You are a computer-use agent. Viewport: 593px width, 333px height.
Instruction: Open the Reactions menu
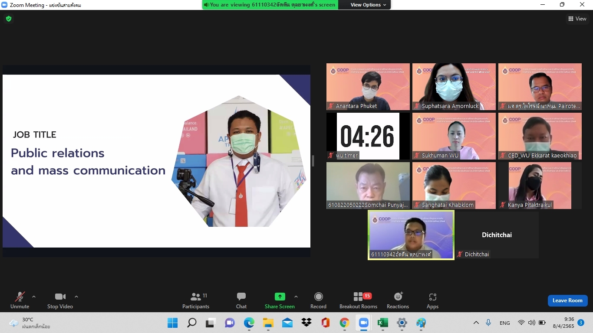tap(398, 300)
